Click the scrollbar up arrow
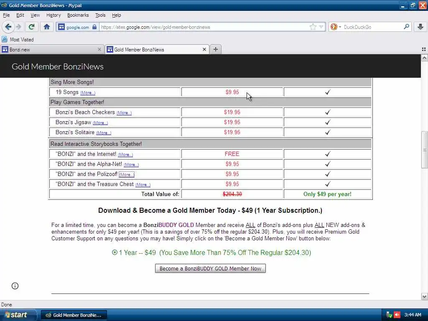 coord(424,58)
